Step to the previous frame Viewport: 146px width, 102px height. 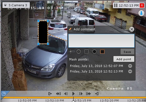[x=66, y=94]
